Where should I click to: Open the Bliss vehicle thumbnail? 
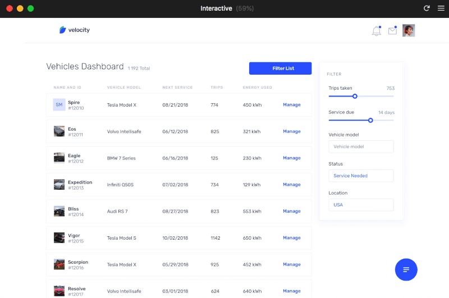pos(59,211)
